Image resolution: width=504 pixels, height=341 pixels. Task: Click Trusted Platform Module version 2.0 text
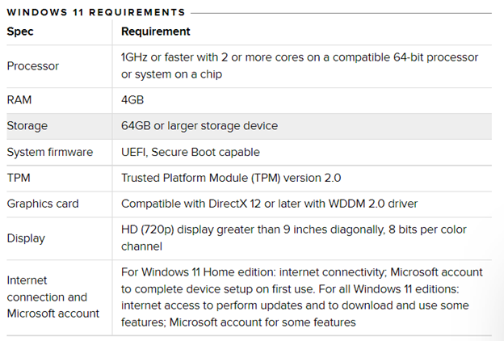coord(231,178)
